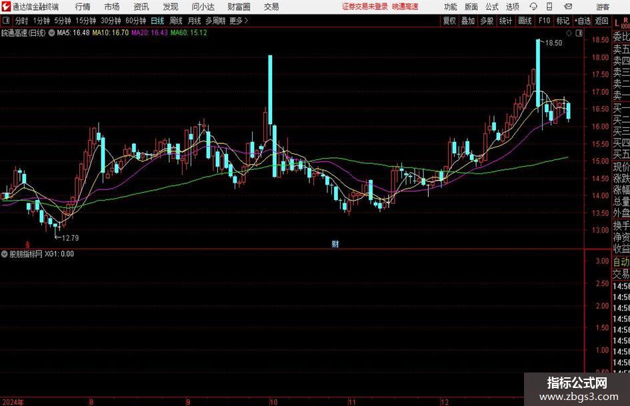Click the 叠加 overlay toolbar button

tap(468, 21)
